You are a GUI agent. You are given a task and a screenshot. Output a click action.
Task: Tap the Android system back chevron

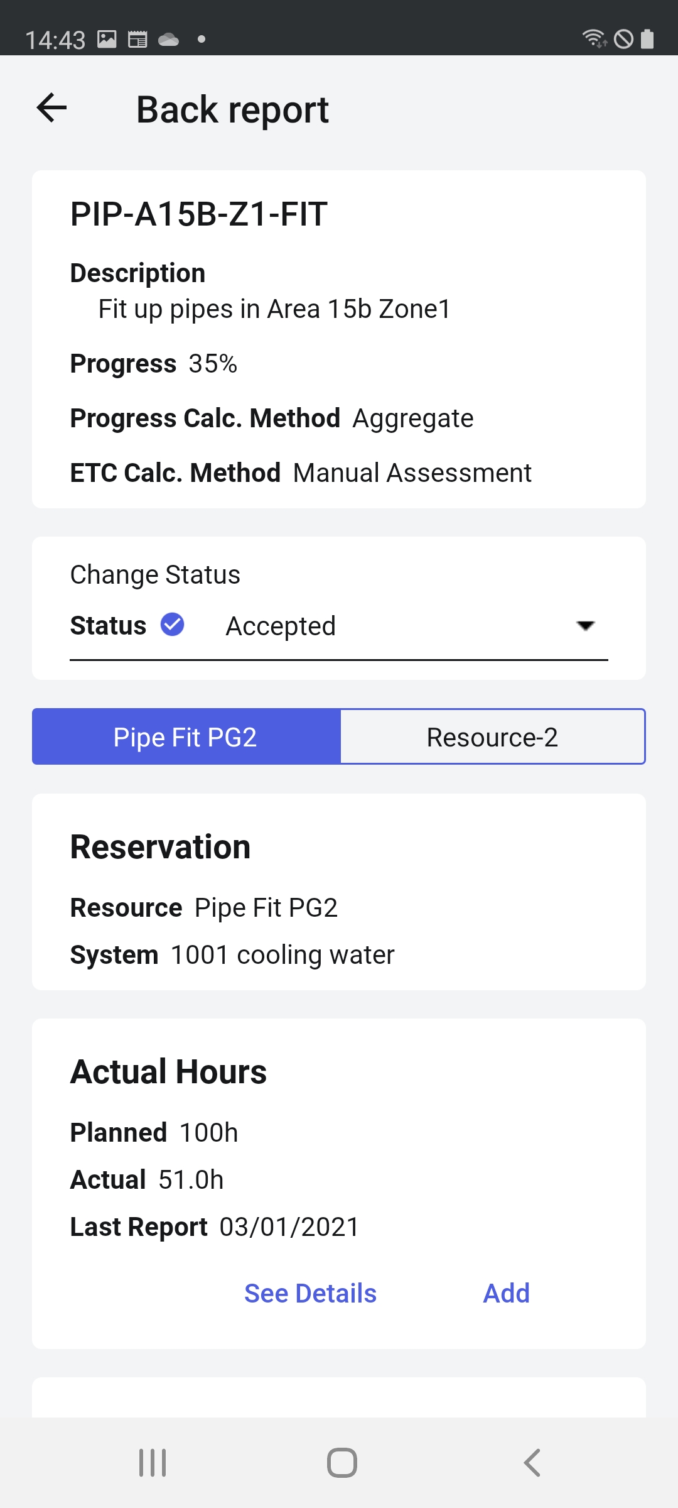tap(532, 1463)
